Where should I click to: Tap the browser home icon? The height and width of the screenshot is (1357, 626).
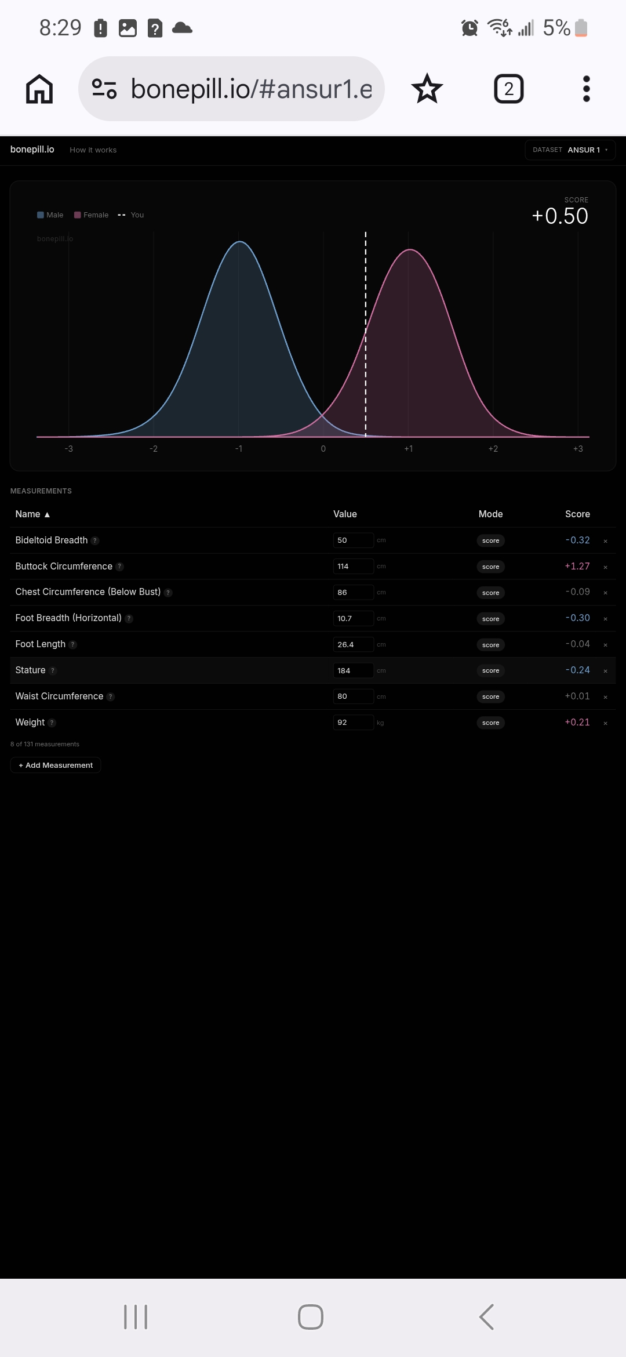(x=39, y=89)
